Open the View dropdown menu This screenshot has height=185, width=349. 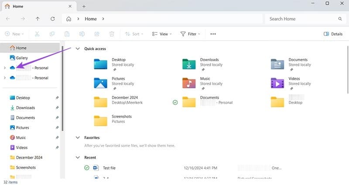tap(162, 34)
